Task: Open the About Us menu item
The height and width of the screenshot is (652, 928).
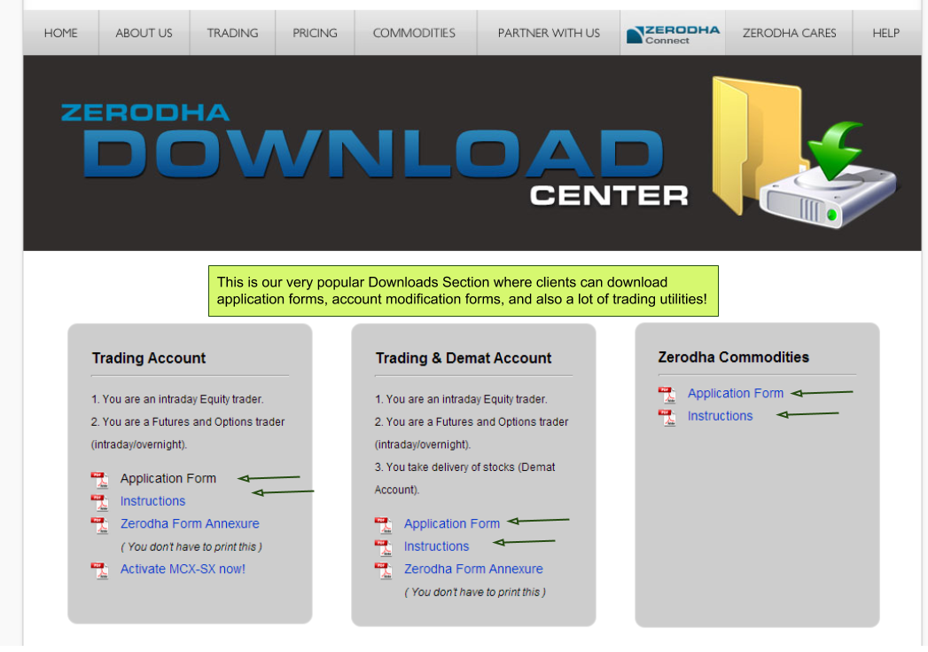Action: 144,33
